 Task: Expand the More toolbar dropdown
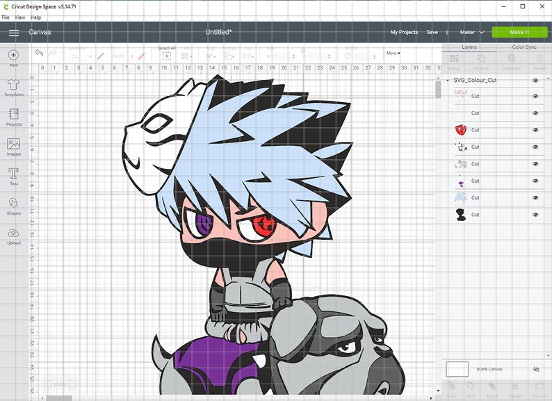point(393,53)
